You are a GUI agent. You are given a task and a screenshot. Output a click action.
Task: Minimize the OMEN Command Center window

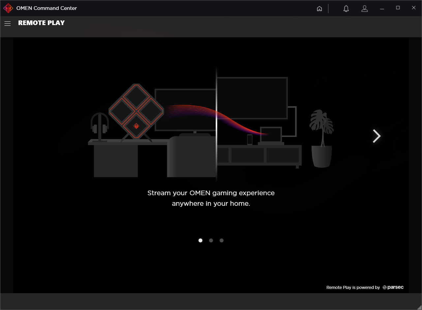[x=382, y=8]
